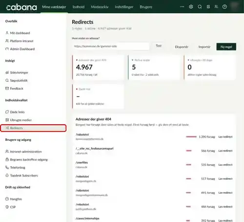Open Mit dashboard in sidebar
Viewport: 244px width, 222px height.
20,33
